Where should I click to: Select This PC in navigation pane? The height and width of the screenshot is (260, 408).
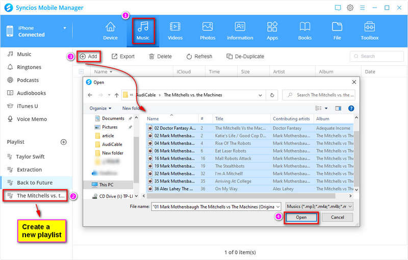[106, 185]
